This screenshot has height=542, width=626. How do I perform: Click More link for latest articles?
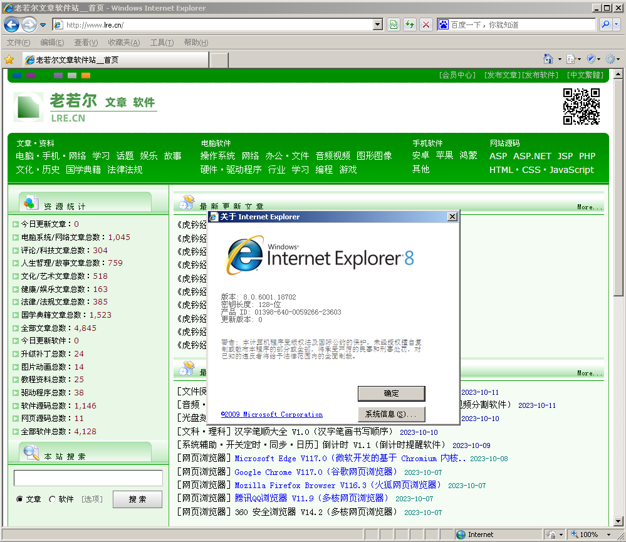[x=589, y=207]
